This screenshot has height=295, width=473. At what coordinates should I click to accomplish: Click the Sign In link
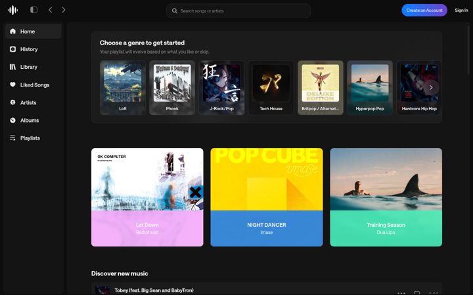pyautogui.click(x=461, y=10)
